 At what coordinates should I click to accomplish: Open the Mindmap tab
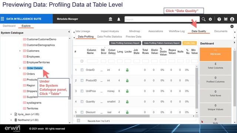[x=134, y=31]
